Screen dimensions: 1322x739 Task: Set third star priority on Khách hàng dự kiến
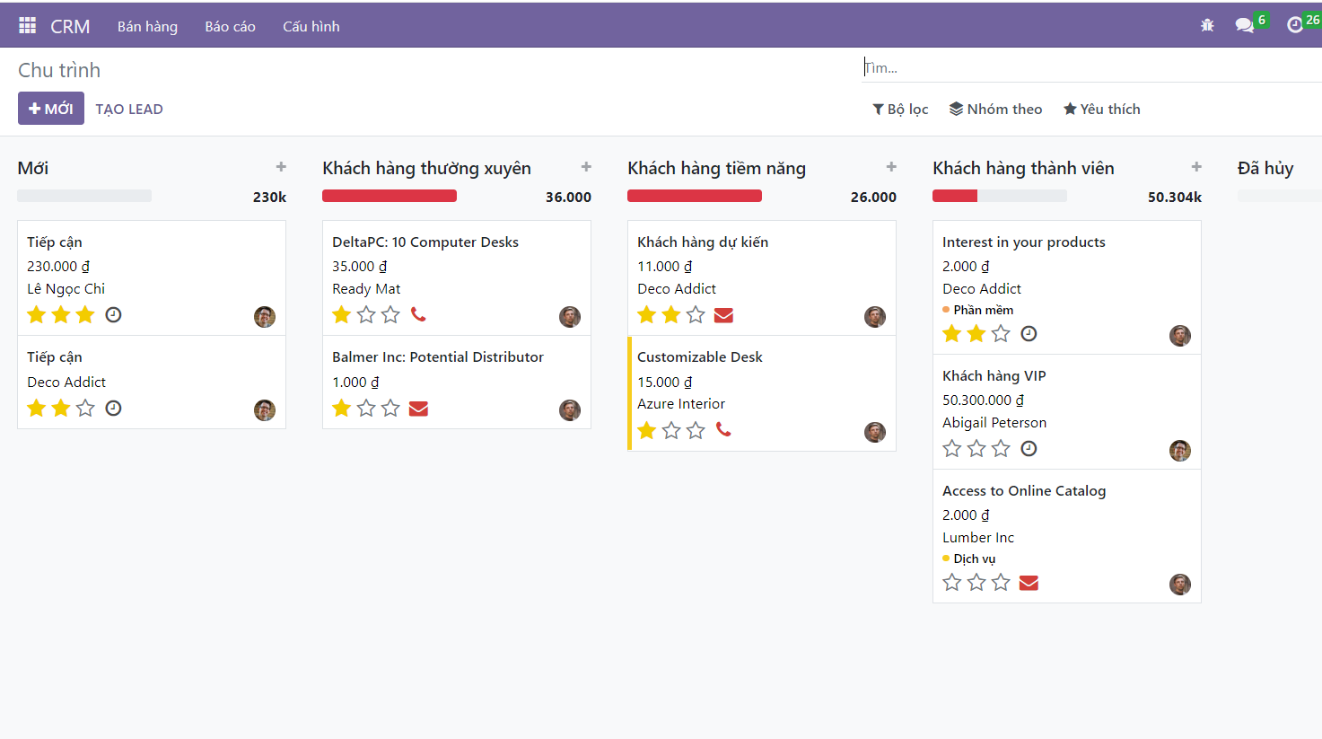(x=696, y=314)
